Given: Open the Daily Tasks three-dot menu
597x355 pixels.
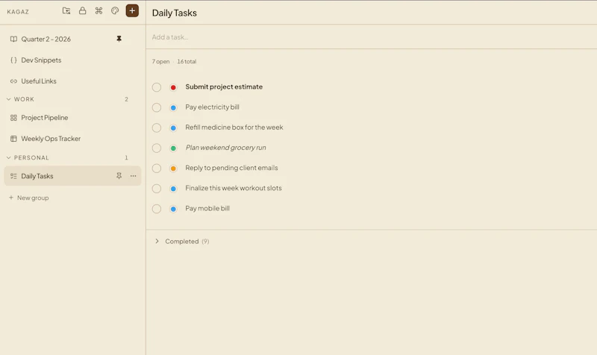Looking at the screenshot, I should 133,176.
